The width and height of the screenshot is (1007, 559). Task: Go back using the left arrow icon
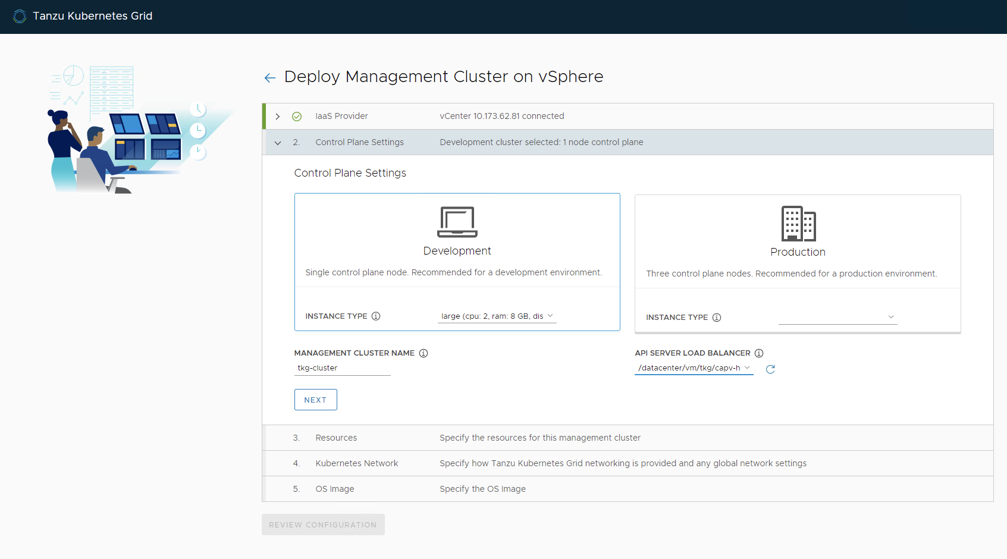pyautogui.click(x=270, y=78)
